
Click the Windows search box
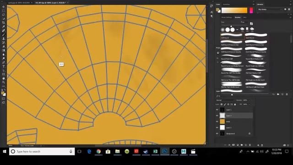42,152
